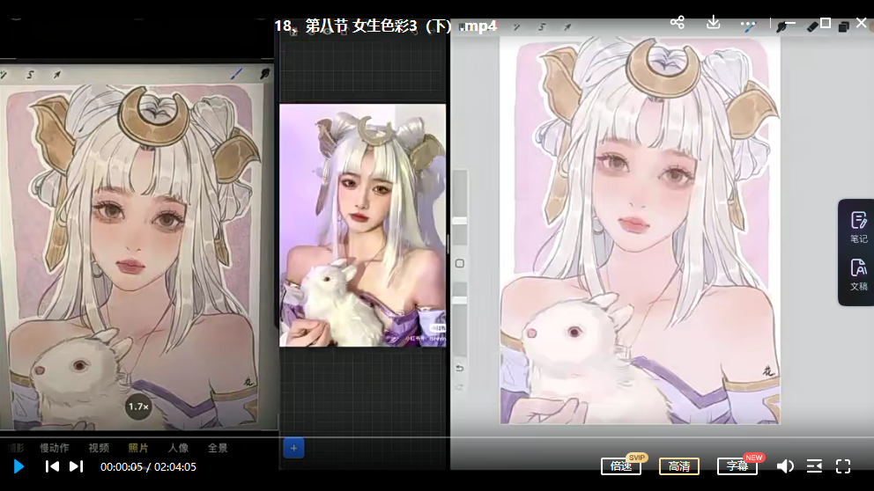Click the undo arrow on sidebar

[460, 368]
